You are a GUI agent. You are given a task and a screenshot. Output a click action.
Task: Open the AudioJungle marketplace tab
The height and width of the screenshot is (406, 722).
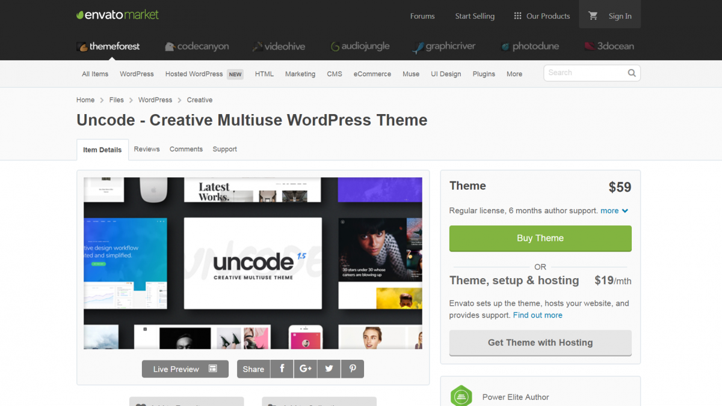tap(360, 46)
